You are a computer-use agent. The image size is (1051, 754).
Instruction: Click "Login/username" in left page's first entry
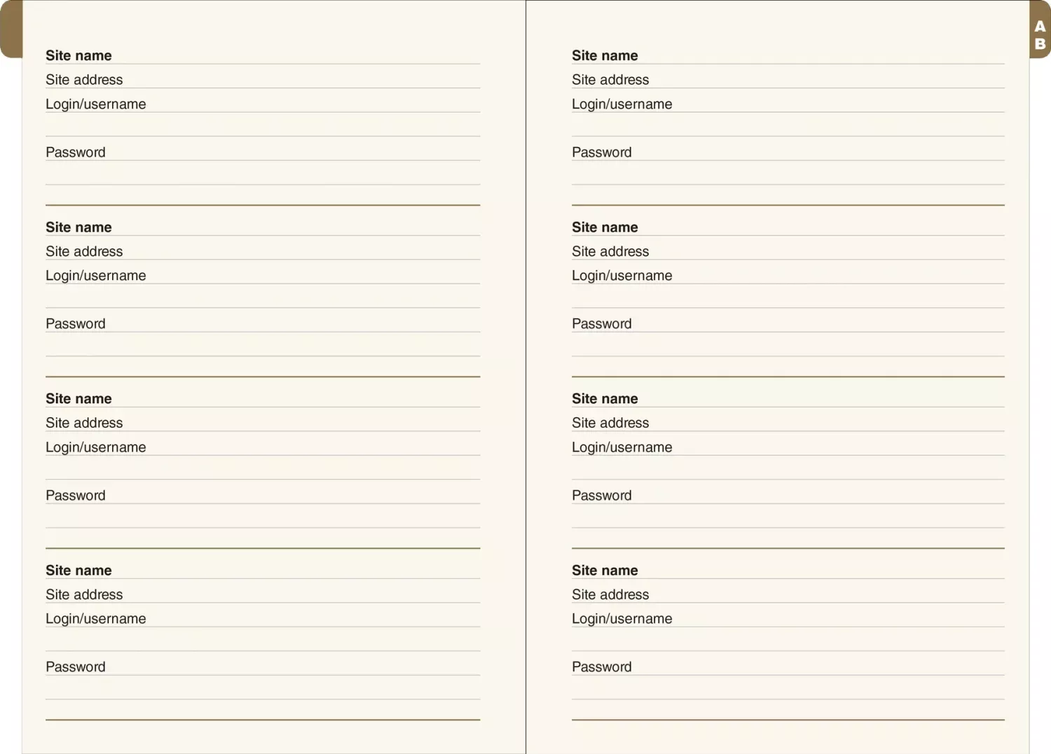[x=96, y=104]
